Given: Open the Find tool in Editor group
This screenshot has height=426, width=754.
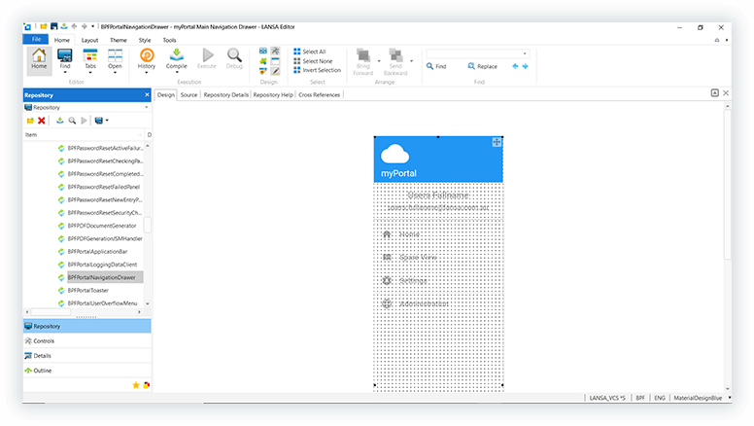Looking at the screenshot, I should [65, 55].
